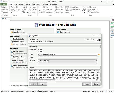Click the URL input field

(68, 57)
